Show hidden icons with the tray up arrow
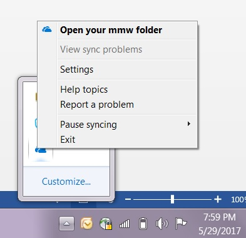 66,224
